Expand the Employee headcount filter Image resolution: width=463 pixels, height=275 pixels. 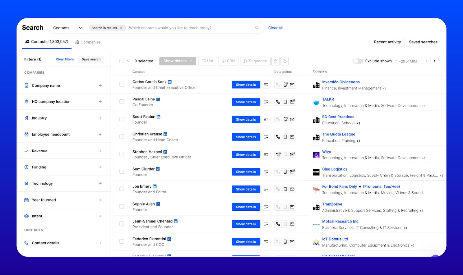pyautogui.click(x=100, y=134)
